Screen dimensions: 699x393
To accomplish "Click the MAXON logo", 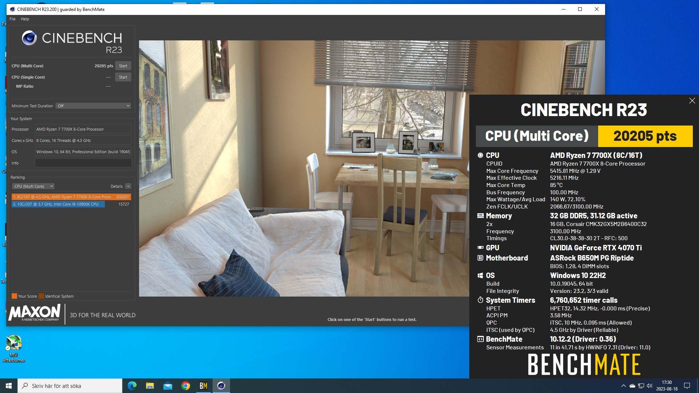I will coord(34,313).
